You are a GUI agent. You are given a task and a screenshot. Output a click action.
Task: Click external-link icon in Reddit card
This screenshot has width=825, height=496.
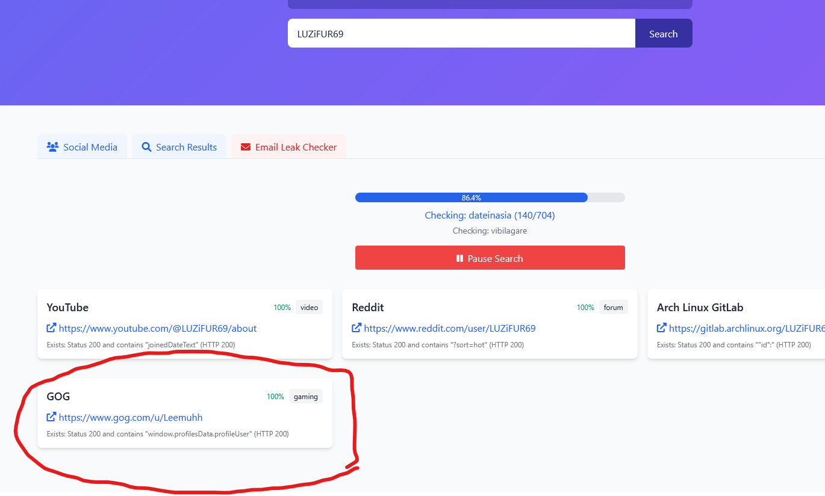357,328
